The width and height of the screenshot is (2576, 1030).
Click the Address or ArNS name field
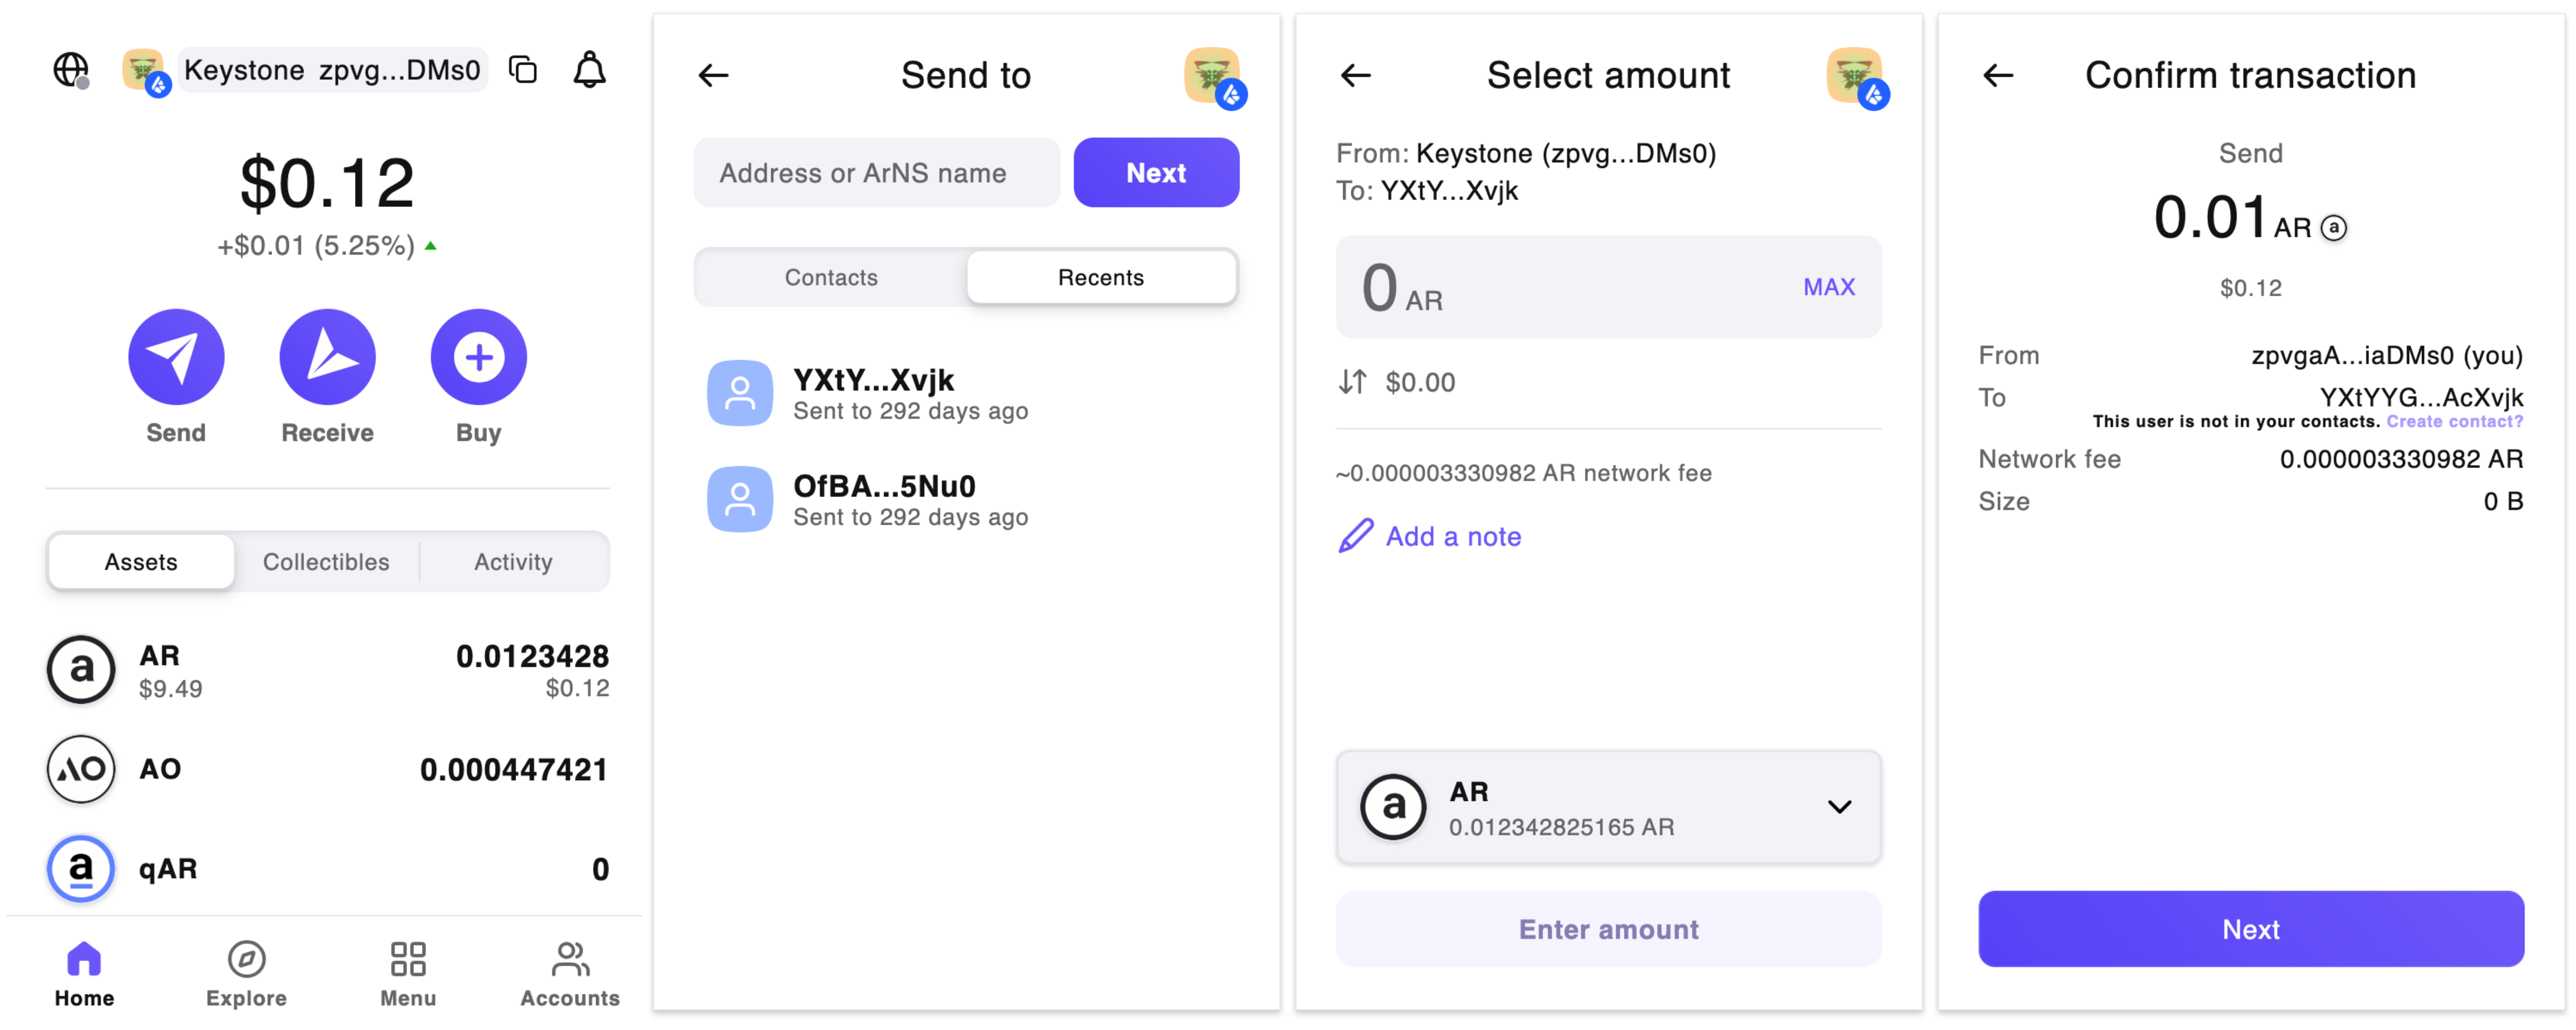876,173
